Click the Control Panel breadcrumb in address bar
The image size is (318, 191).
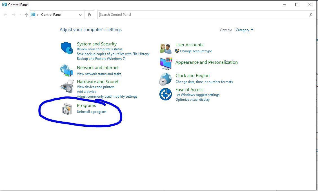click(51, 15)
